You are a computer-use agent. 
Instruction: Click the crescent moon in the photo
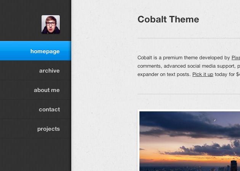215,120
